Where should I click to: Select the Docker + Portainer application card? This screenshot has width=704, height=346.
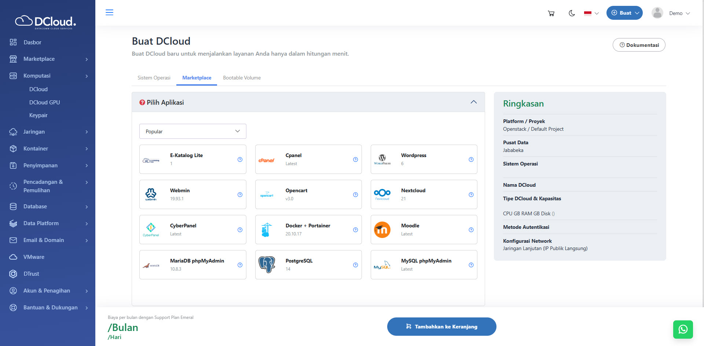pyautogui.click(x=308, y=230)
